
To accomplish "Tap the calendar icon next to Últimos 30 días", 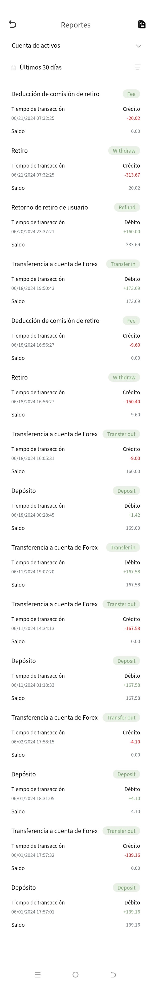I will (13, 68).
